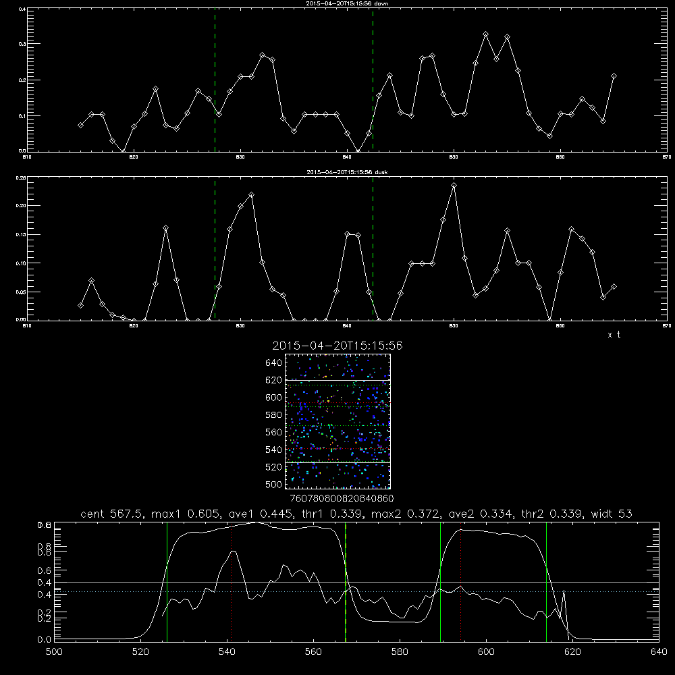The height and width of the screenshot is (675, 675).
Task: Click the left green dashed line in dusk plot
Action: (x=215, y=249)
